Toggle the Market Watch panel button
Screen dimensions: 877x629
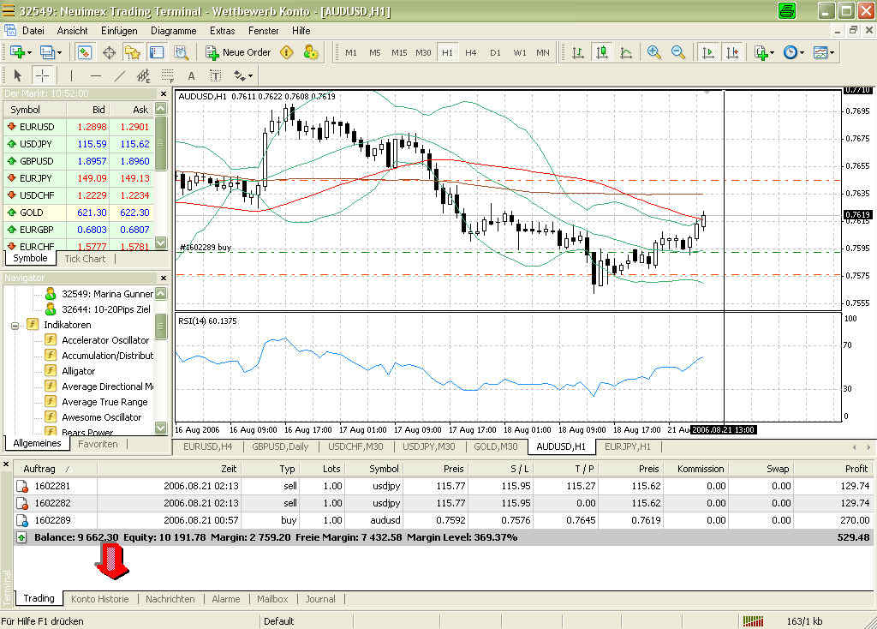(x=84, y=52)
